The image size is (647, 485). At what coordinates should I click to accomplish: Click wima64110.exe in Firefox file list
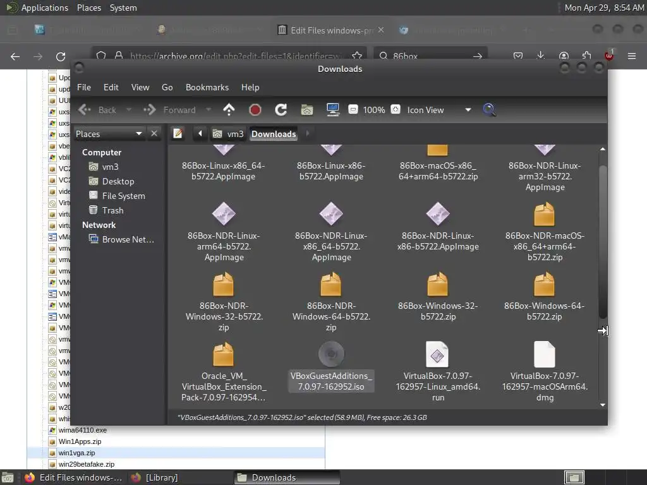pos(83,429)
